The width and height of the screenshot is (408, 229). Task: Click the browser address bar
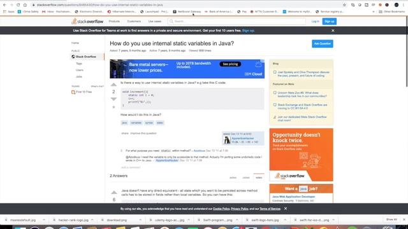tap(187, 5)
